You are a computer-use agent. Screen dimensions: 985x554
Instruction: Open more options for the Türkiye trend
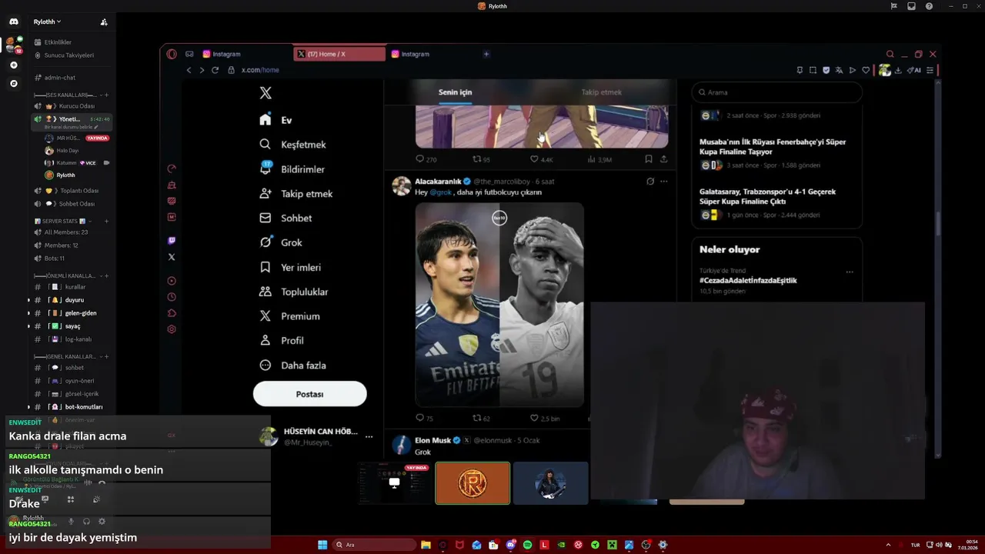850,272
